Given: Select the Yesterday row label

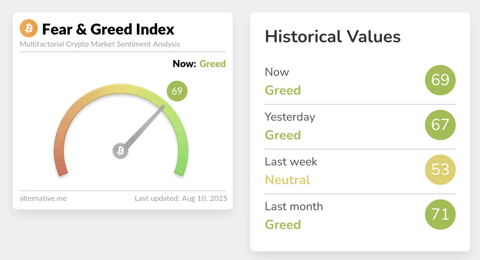Looking at the screenshot, I should (290, 117).
